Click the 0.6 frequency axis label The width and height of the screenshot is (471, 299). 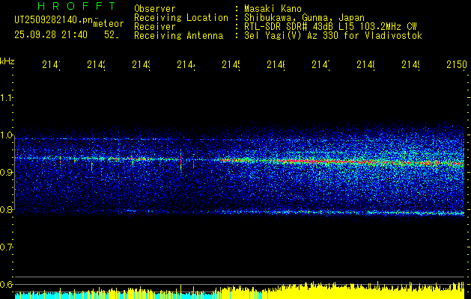tap(6, 284)
